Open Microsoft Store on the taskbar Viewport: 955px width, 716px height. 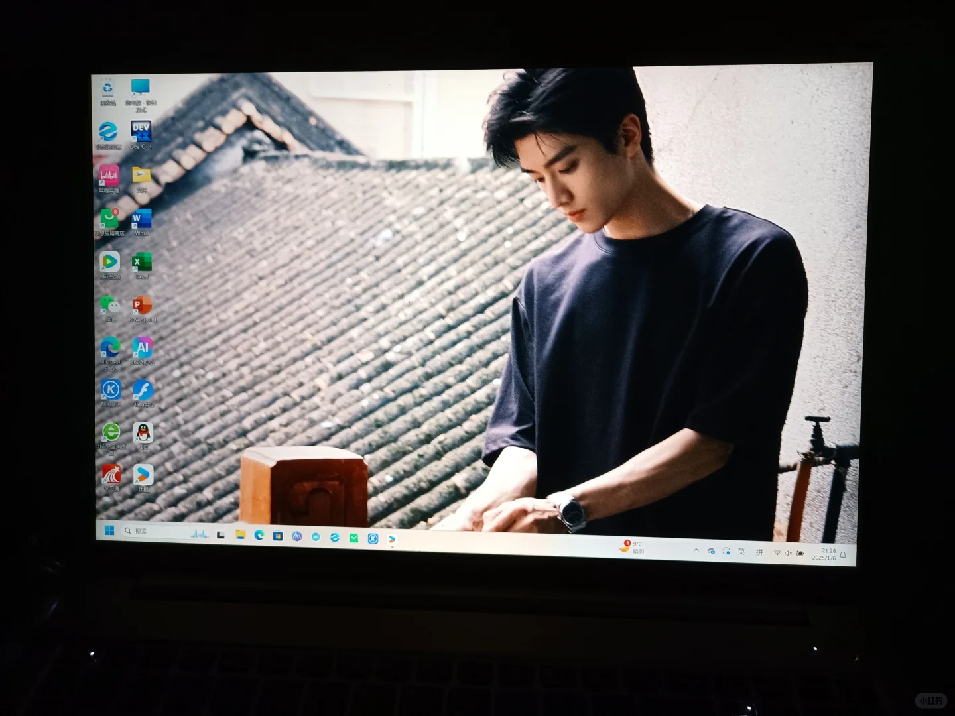point(278,536)
